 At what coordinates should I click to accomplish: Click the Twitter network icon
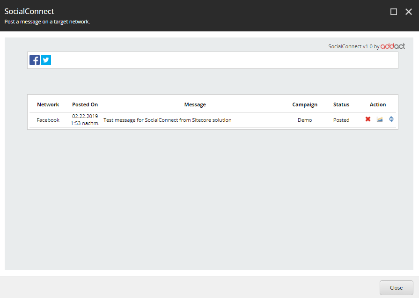coord(46,60)
